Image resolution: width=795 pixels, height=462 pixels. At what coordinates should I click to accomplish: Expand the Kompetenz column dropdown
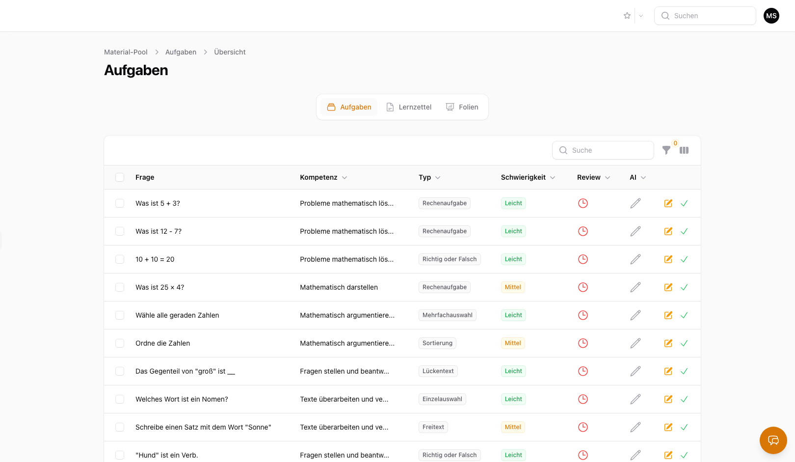click(344, 178)
